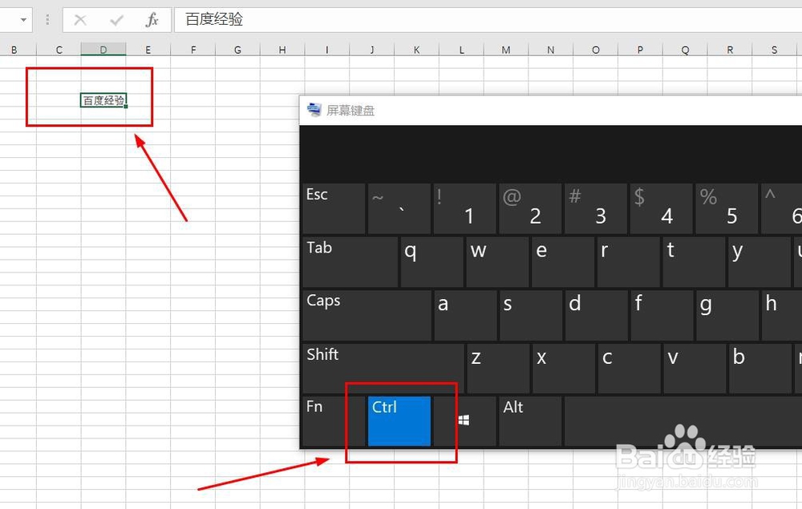Toggle the highlighted Ctrl key
Viewport: 802px width, 509px height.
pyautogui.click(x=399, y=421)
